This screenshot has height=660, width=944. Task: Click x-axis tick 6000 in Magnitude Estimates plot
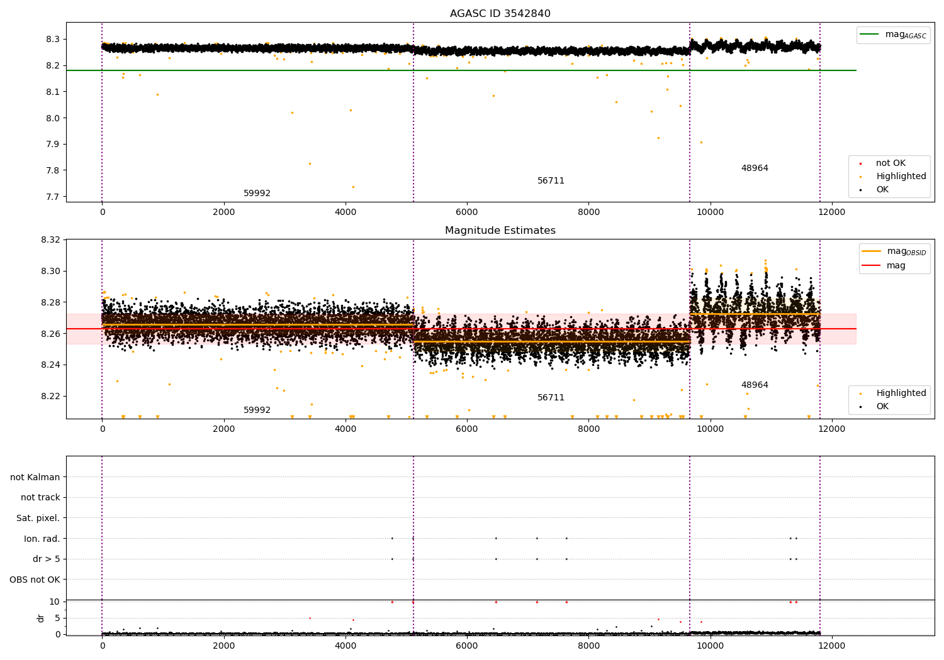[x=467, y=429]
